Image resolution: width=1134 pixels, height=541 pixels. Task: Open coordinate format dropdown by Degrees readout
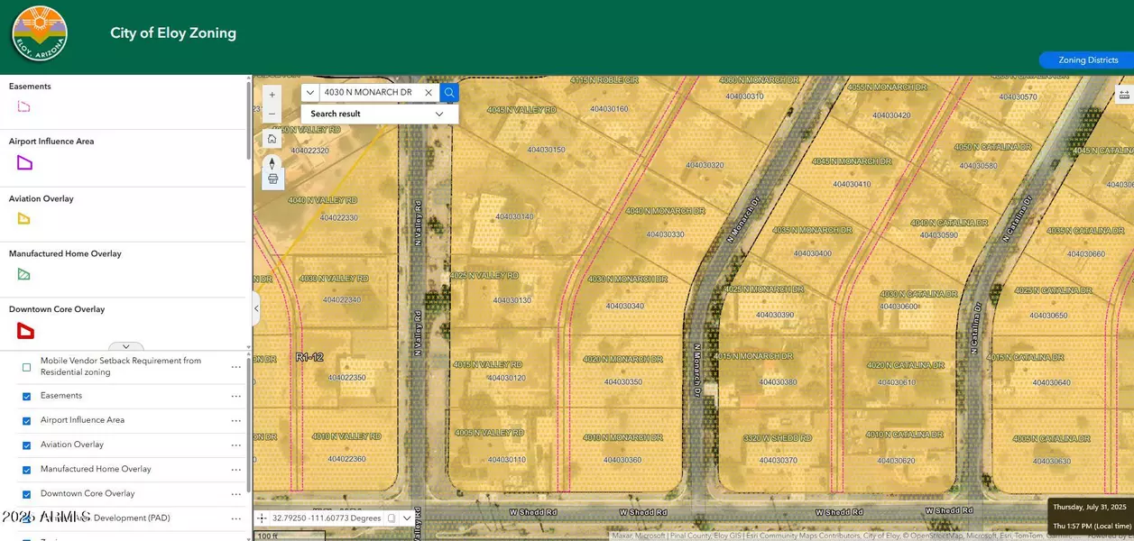click(407, 518)
